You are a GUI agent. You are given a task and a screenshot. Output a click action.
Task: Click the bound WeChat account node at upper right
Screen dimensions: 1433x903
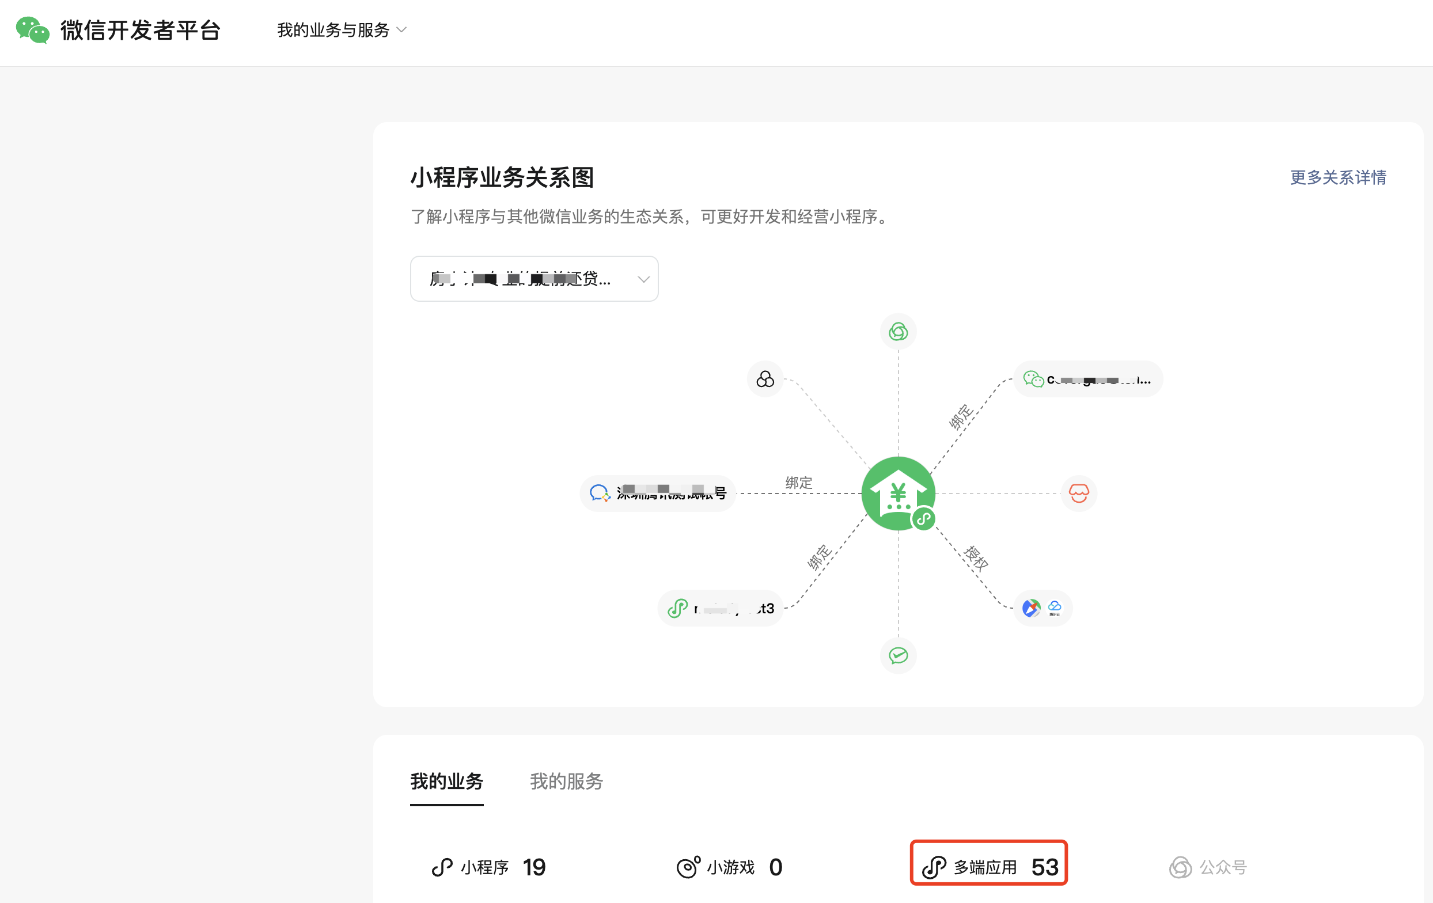point(1087,379)
